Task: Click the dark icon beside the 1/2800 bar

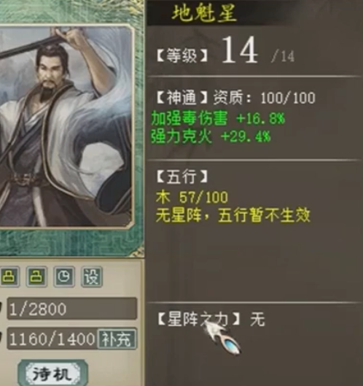Action: [1, 308]
